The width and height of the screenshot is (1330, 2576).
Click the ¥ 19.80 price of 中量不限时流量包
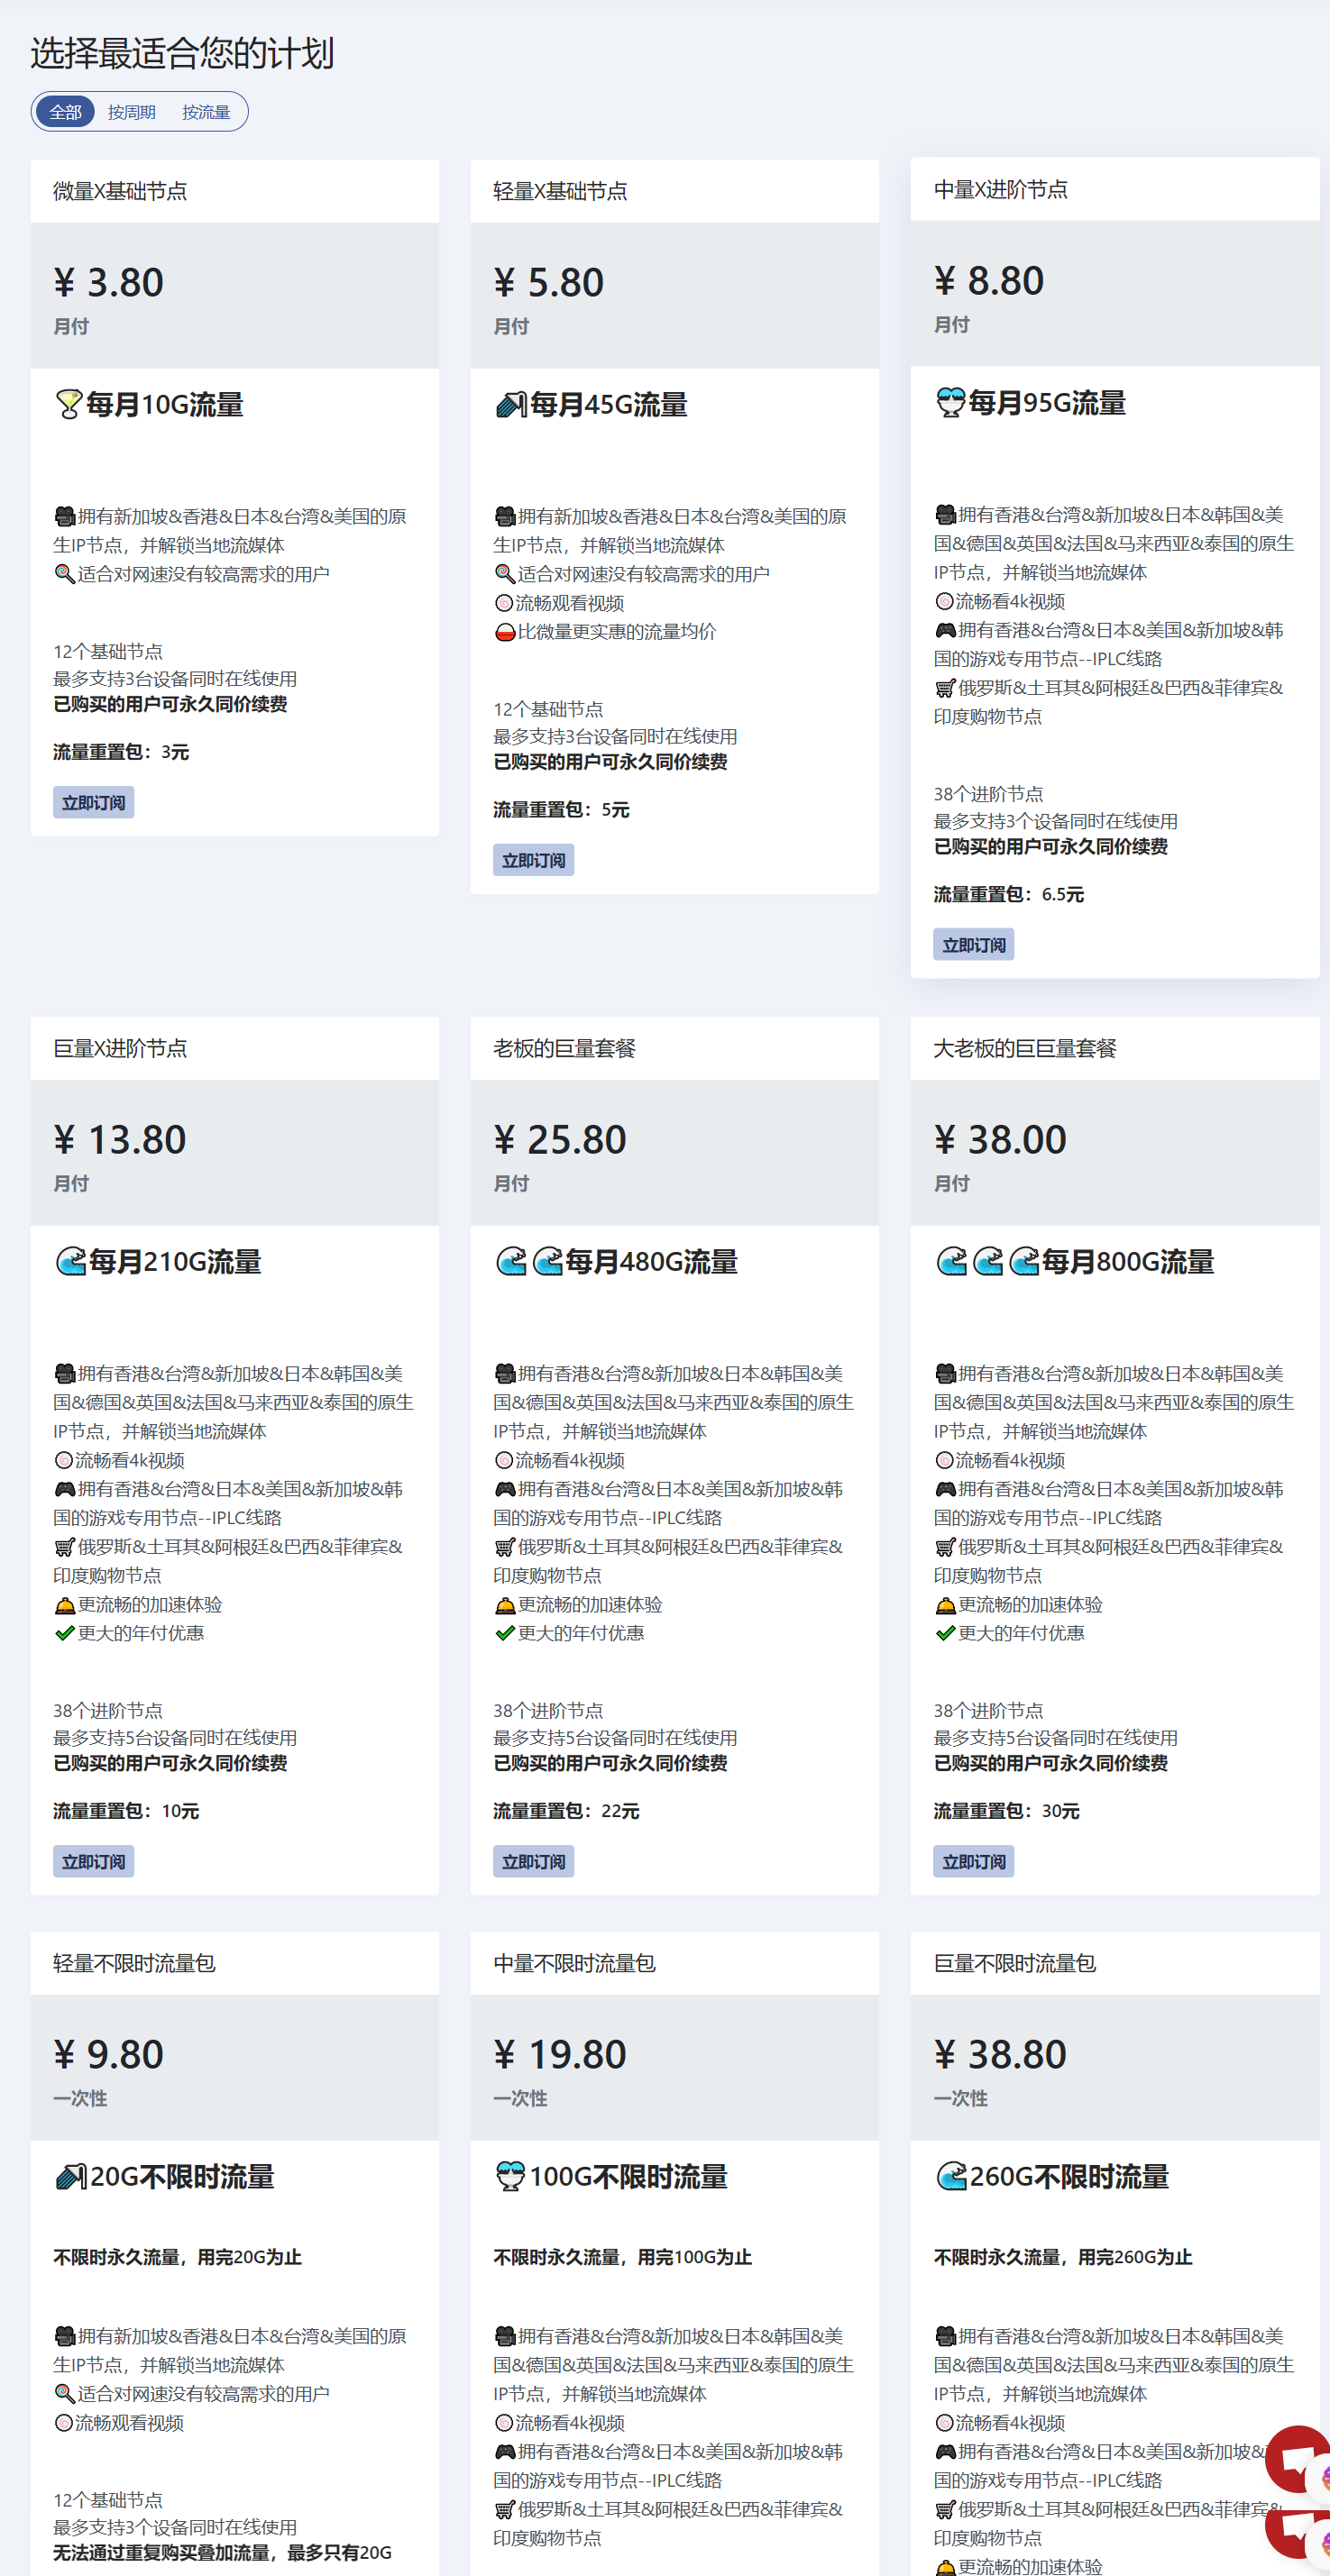(559, 2054)
